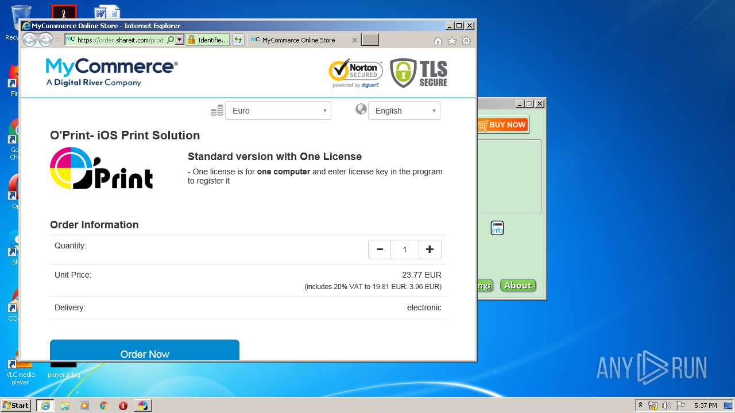Open the IE Home icon

438,41
